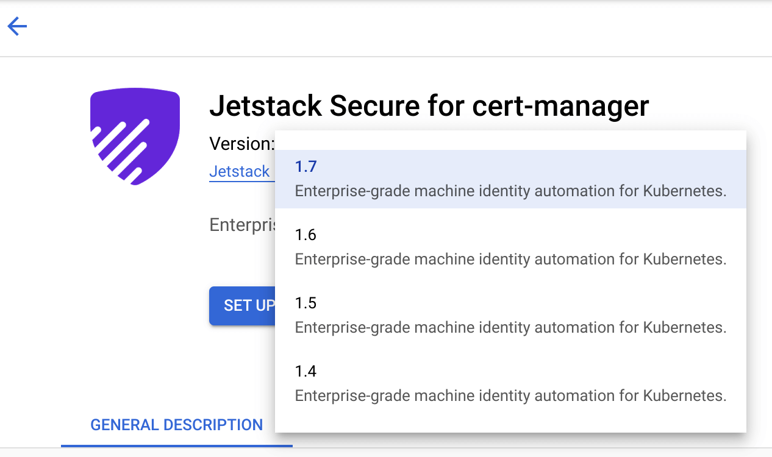Go back using the left arrow icon
772x457 pixels.
[x=17, y=26]
